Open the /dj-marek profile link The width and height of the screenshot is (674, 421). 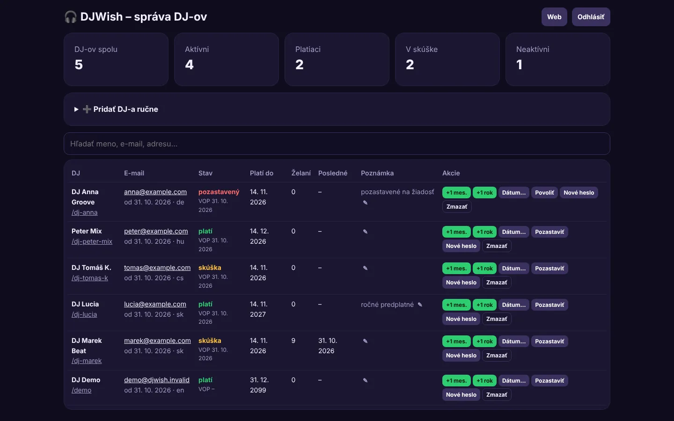[87, 361]
